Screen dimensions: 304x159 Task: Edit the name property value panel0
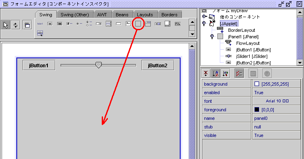pyautogui.click(x=276, y=118)
